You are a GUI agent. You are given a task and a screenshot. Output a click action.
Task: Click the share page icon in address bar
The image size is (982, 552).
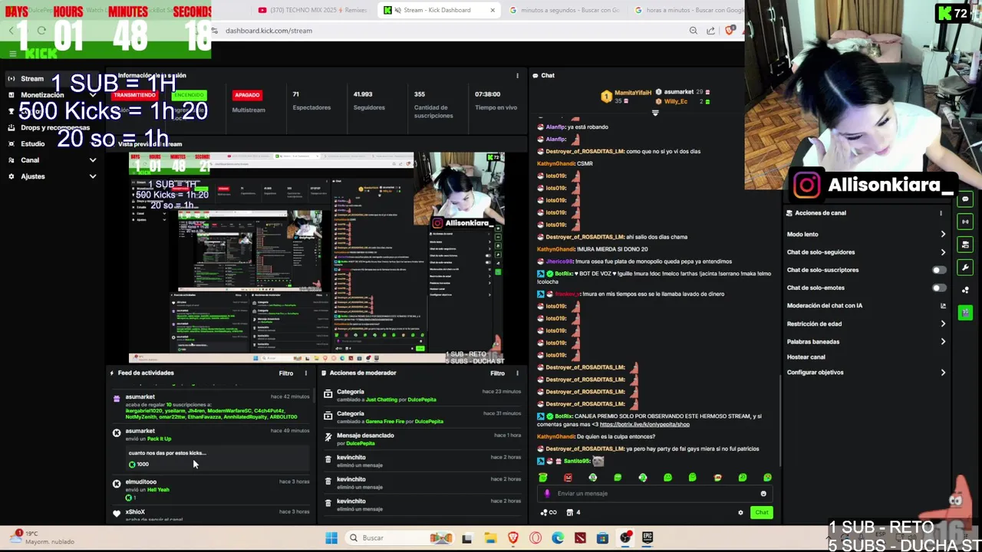[710, 31]
